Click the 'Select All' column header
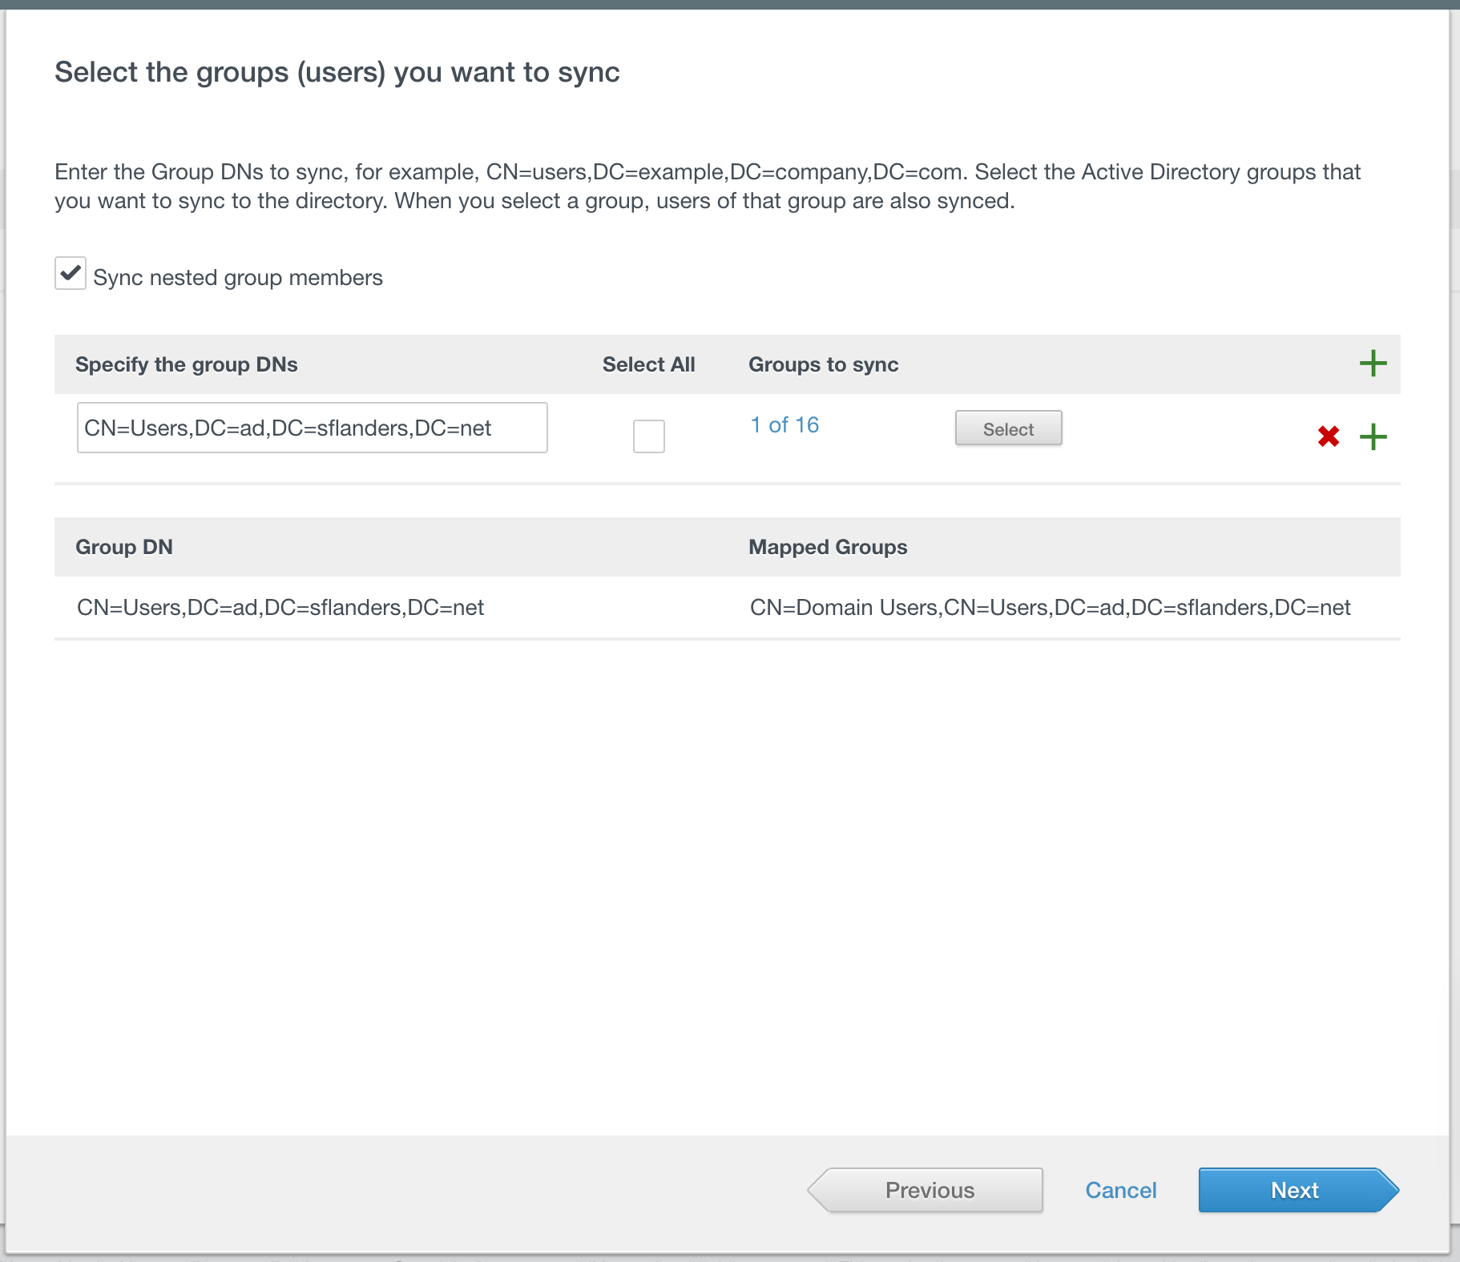 (648, 364)
